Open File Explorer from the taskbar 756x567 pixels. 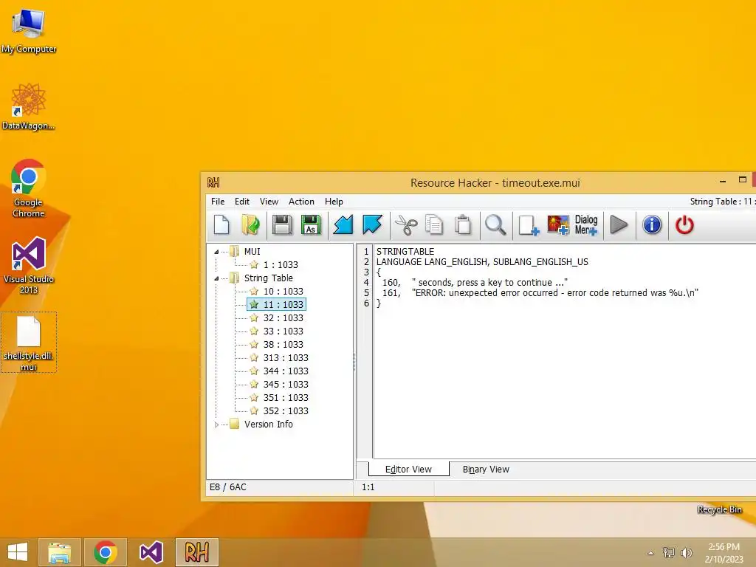tap(59, 552)
